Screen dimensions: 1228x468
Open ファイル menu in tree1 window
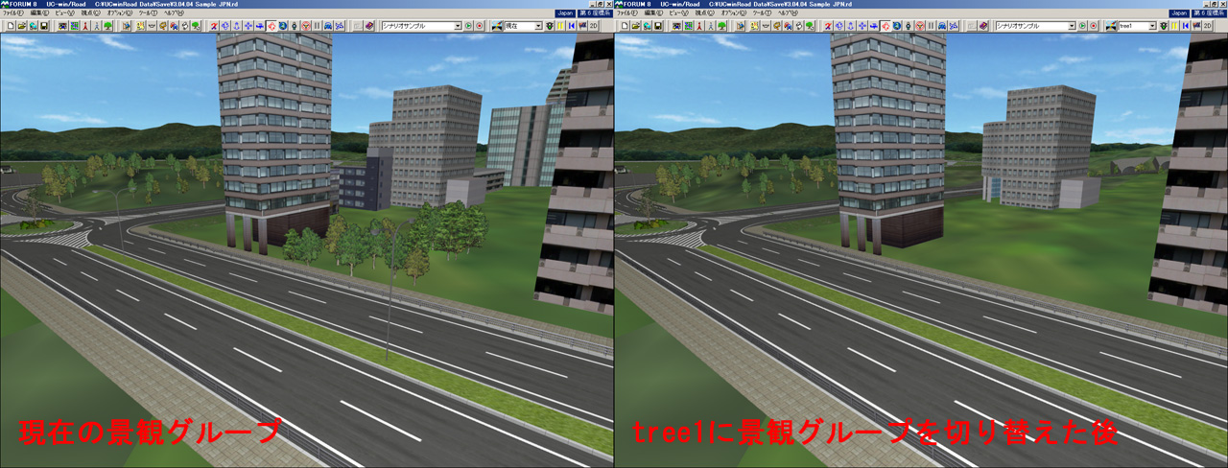(627, 13)
